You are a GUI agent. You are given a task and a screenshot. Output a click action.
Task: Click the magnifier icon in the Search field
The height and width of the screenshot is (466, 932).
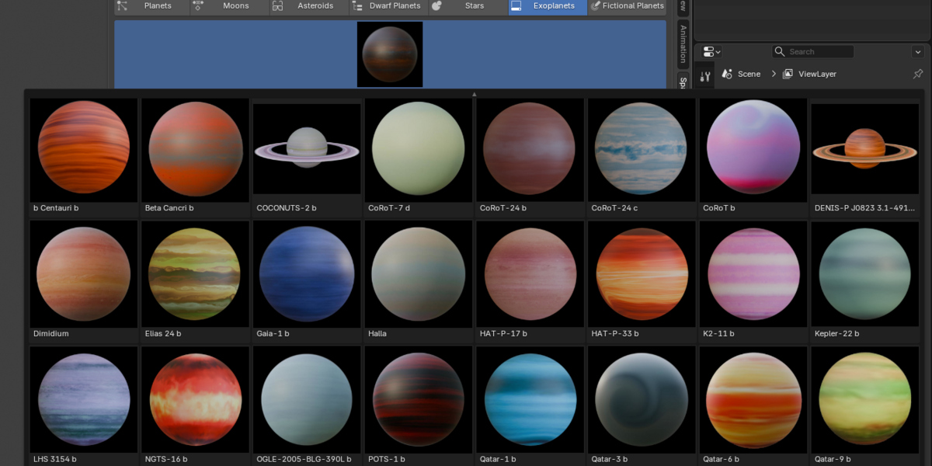coord(780,51)
